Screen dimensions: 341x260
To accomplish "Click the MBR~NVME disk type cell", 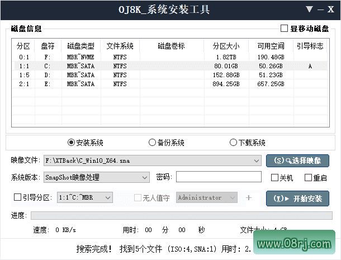I will tap(80, 57).
